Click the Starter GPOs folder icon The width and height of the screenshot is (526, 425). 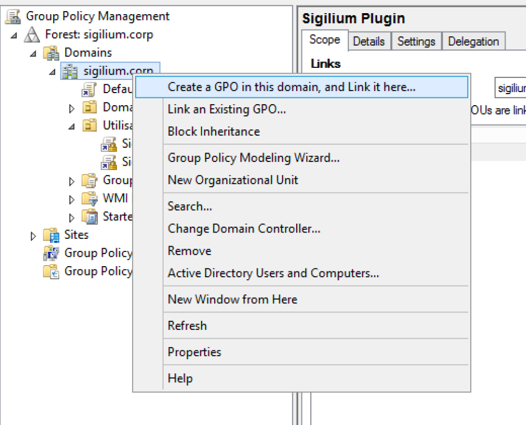point(89,217)
